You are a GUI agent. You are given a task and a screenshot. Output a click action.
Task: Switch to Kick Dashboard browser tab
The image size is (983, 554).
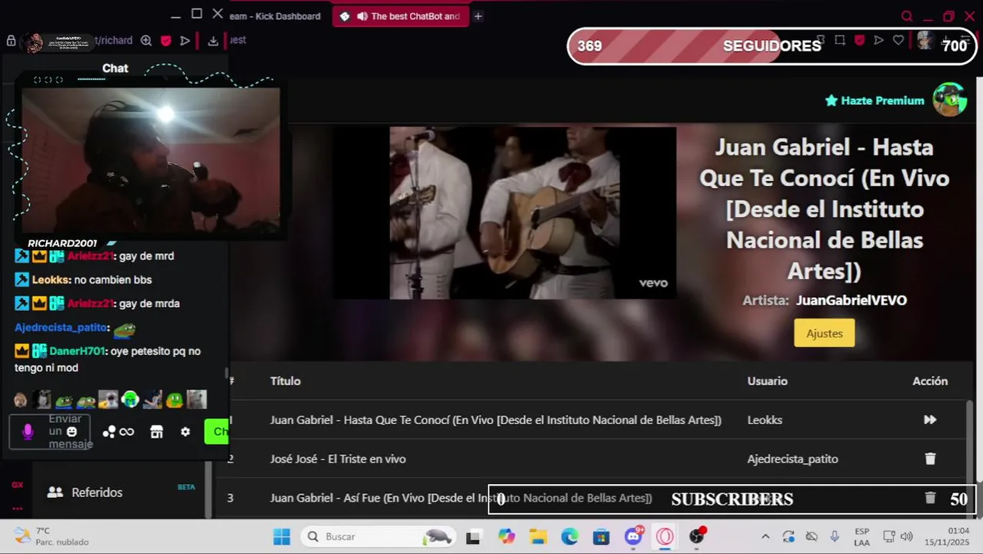coord(275,16)
